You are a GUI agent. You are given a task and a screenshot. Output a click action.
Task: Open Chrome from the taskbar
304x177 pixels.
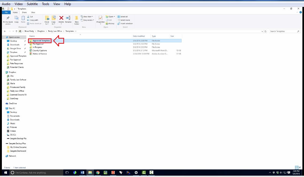point(98,172)
